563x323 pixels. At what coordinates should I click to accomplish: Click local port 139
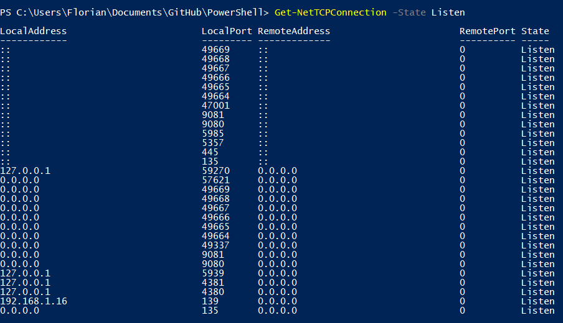click(x=210, y=301)
